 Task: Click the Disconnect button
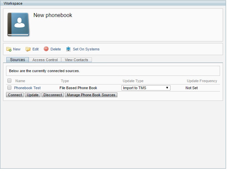coord(53,95)
